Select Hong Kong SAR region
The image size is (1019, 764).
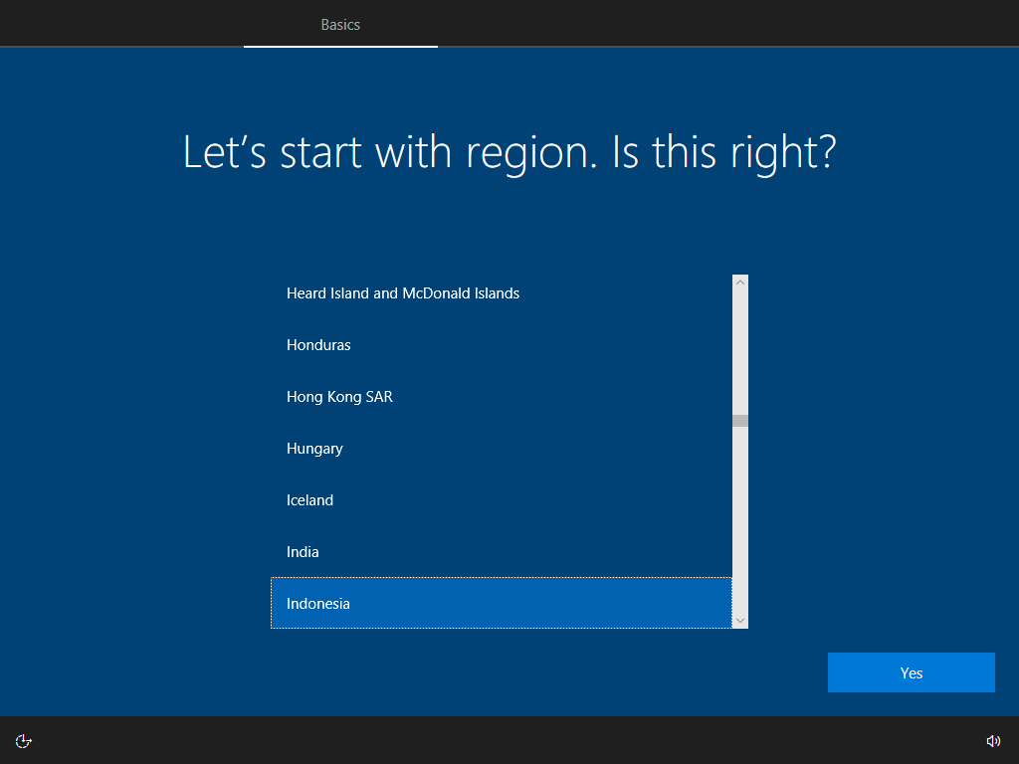pos(448,396)
